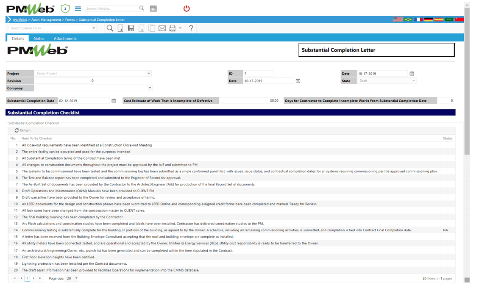
Task: Click the Days for Contractor value field
Action: pyautogui.click(x=446, y=101)
